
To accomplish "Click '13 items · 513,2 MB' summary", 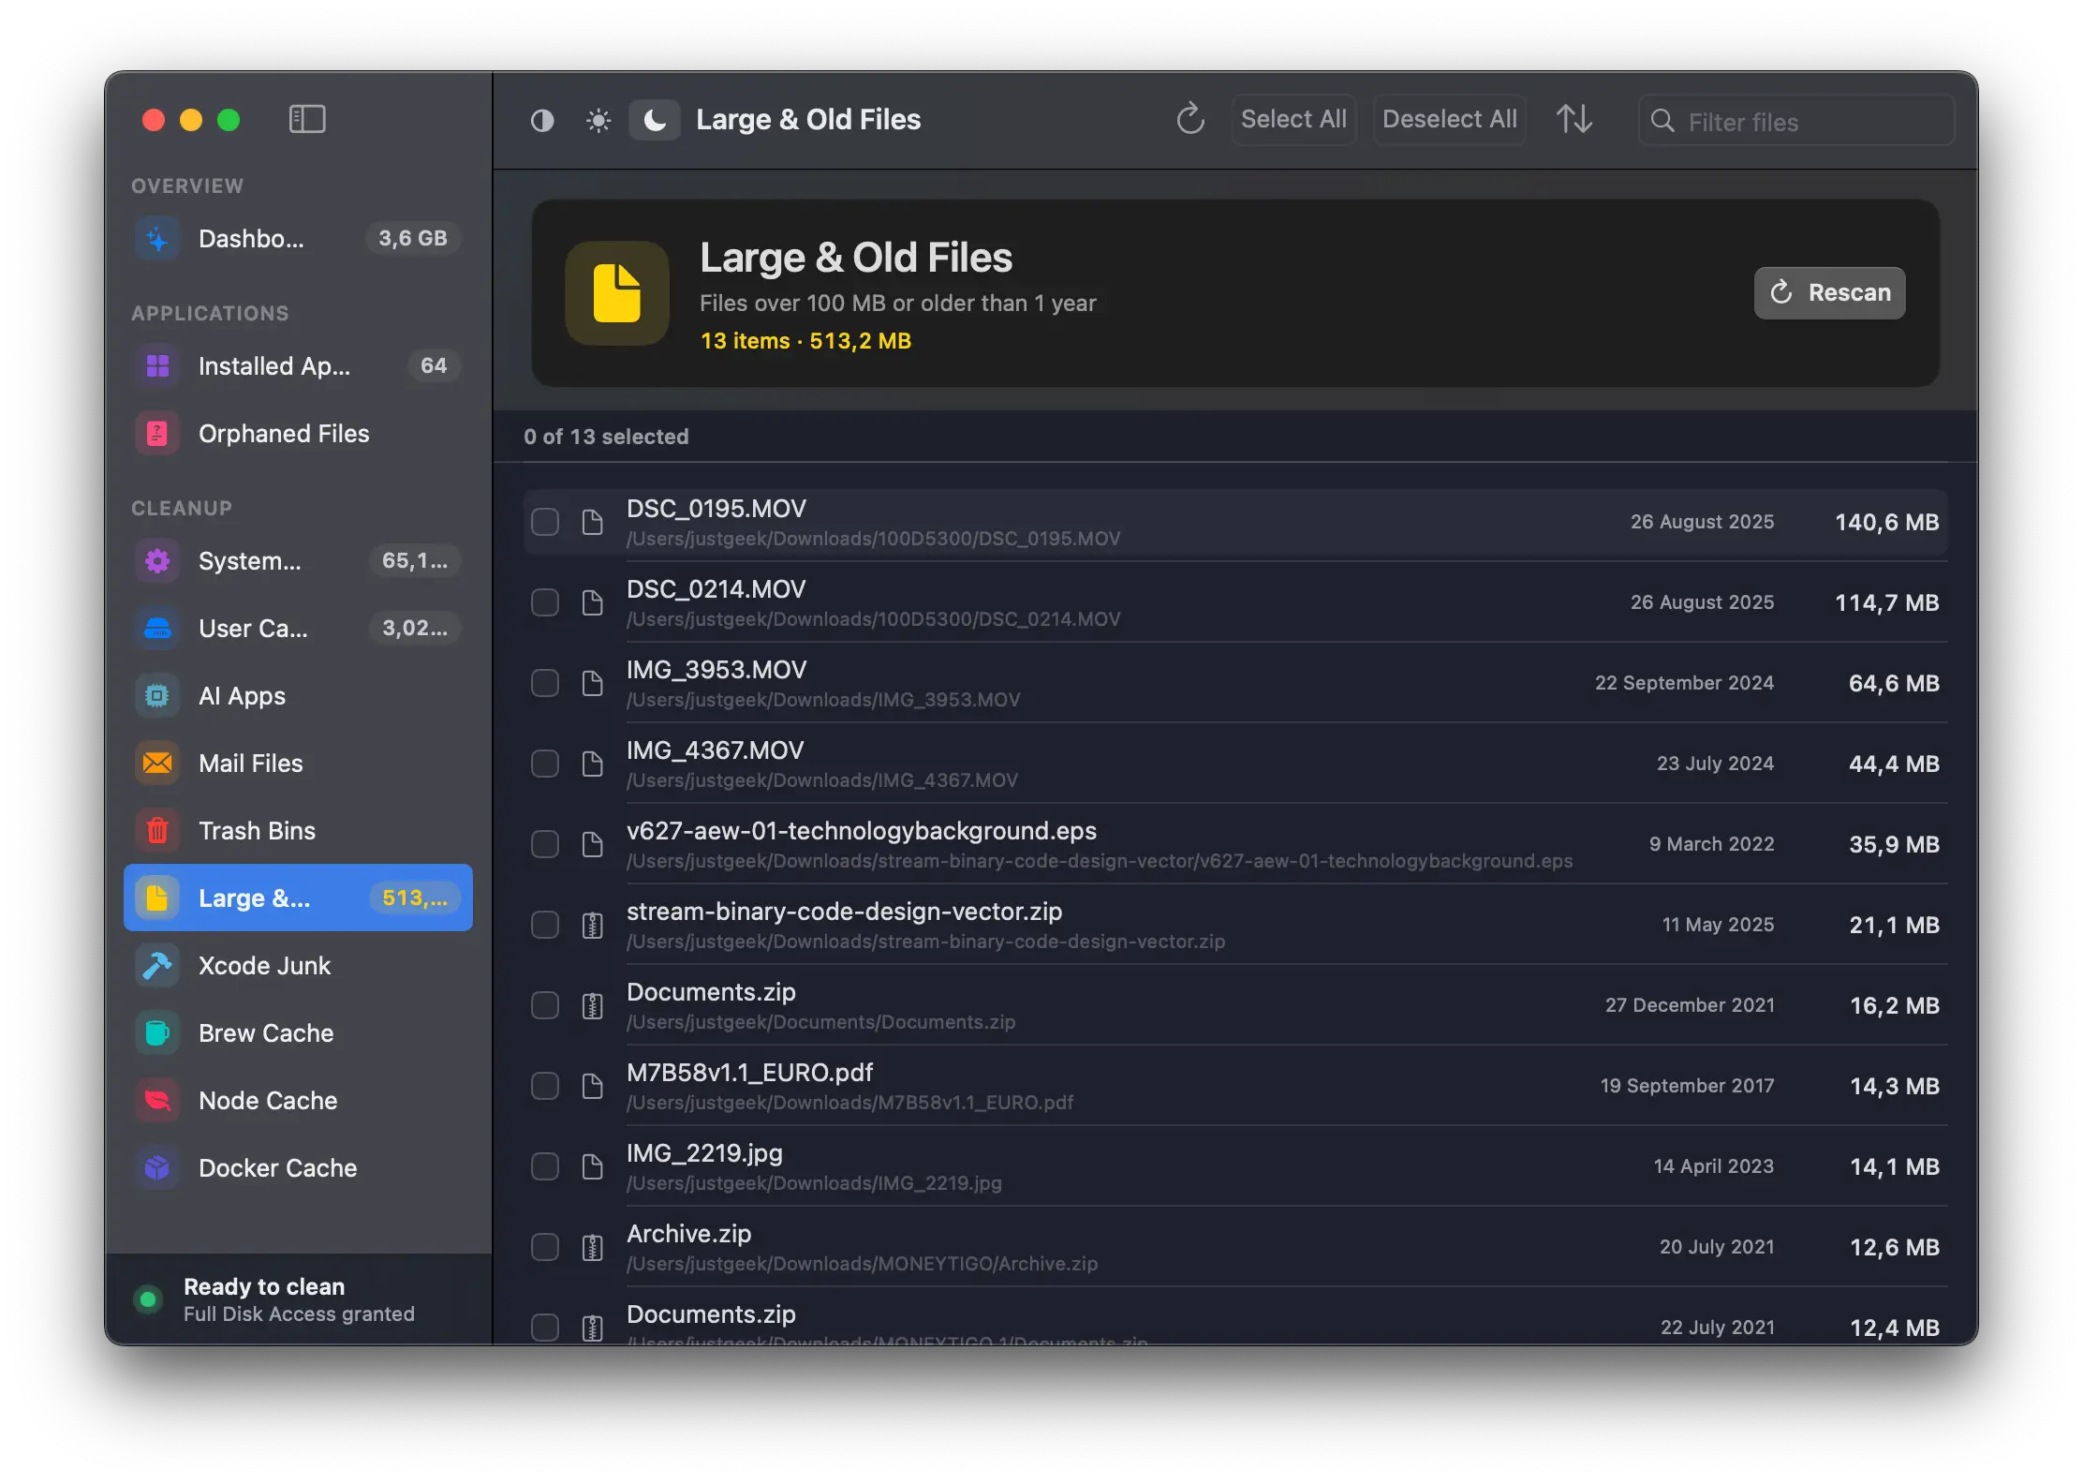I will tap(805, 341).
